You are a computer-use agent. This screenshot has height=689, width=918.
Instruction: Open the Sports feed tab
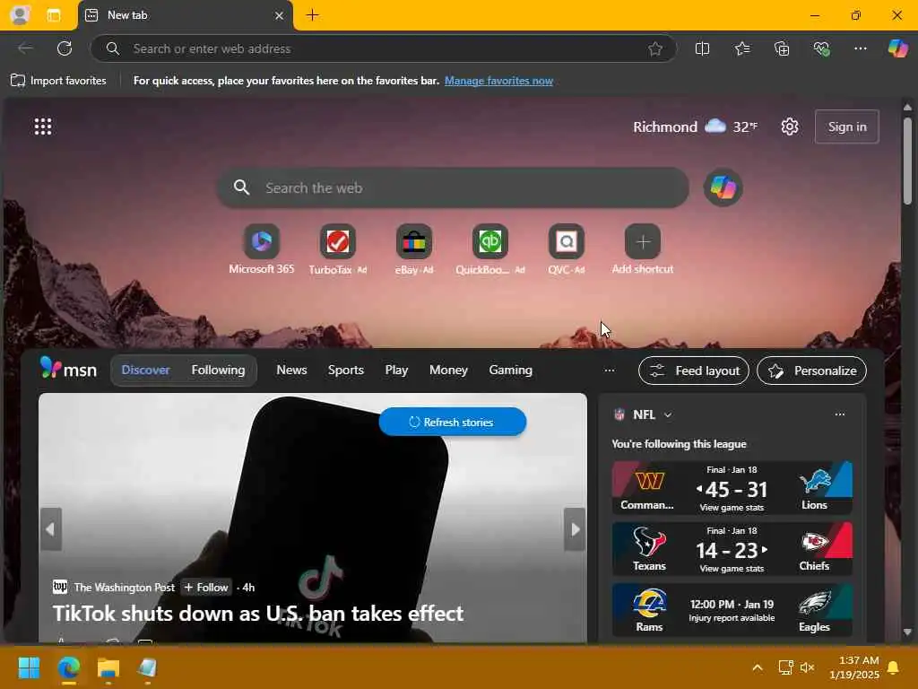[x=345, y=371]
